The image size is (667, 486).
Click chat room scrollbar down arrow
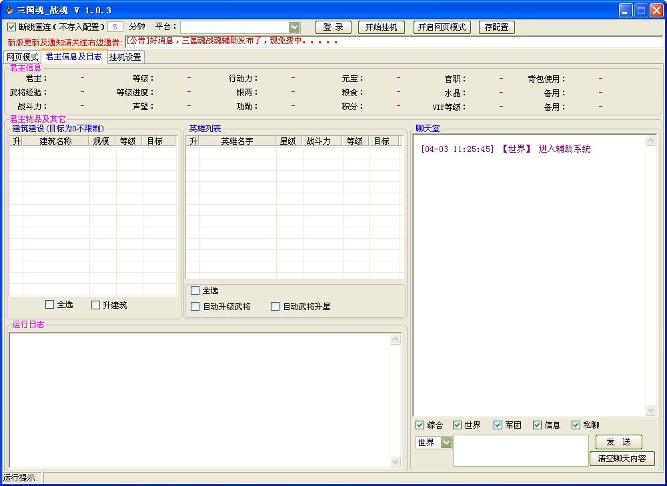pos(651,411)
